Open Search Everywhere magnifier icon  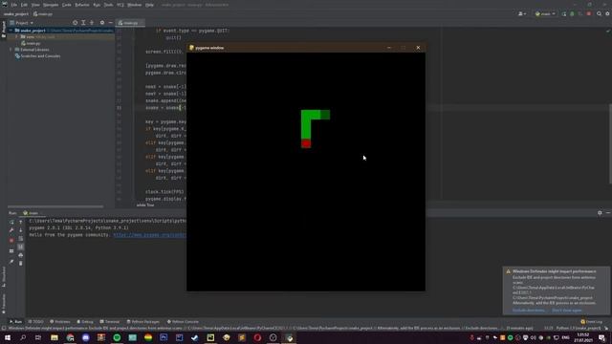pyautogui.click(x=600, y=14)
